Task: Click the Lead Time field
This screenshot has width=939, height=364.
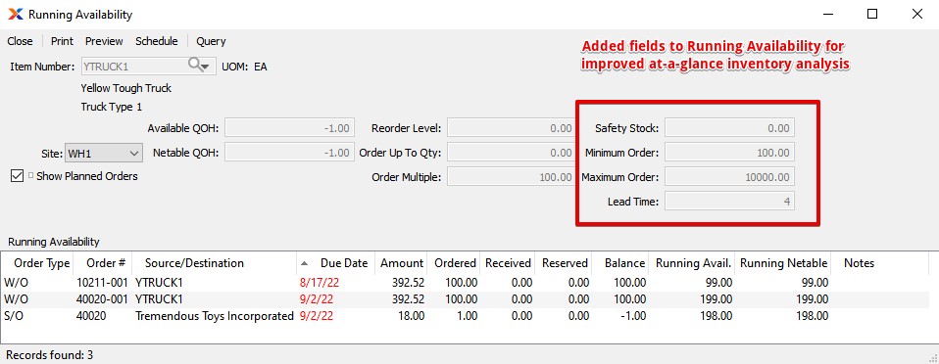Action: point(729,202)
